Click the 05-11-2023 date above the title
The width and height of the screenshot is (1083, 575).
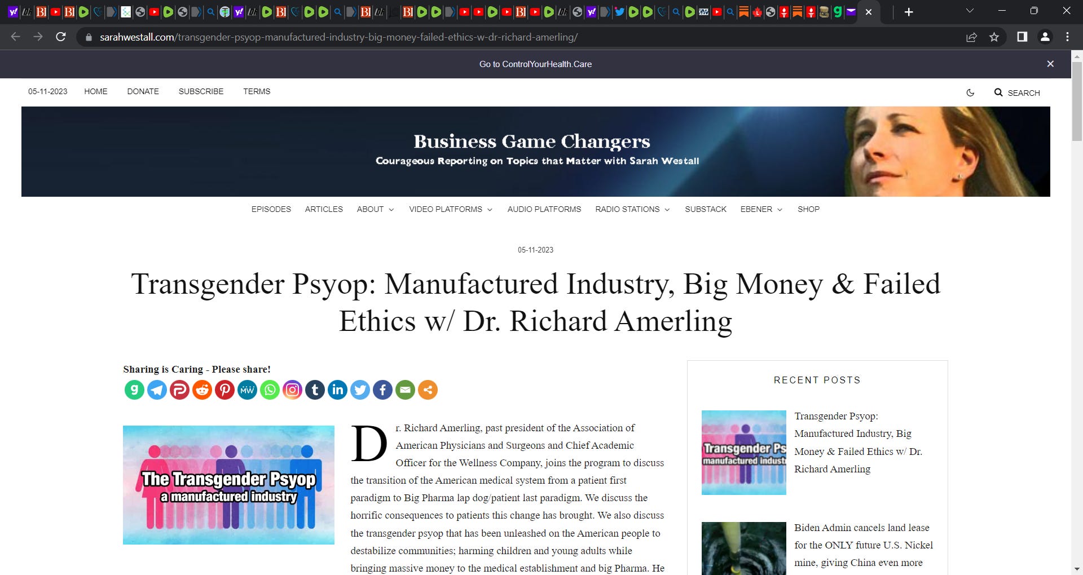click(x=535, y=250)
